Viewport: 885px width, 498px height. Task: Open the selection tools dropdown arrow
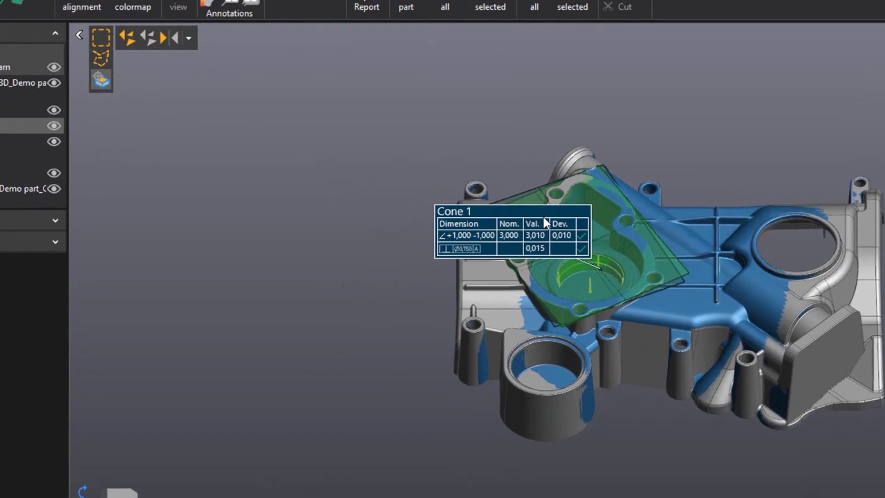tap(188, 38)
